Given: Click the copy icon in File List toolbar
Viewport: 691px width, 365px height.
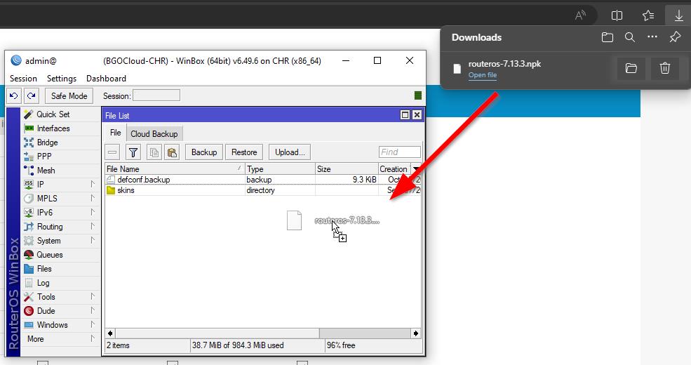Looking at the screenshot, I should coord(154,152).
